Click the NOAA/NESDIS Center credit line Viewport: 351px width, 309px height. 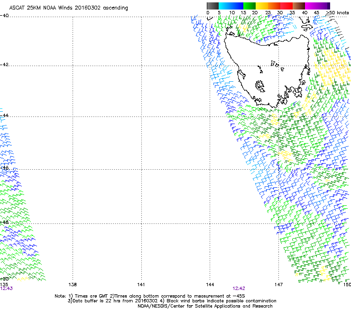tap(205, 306)
